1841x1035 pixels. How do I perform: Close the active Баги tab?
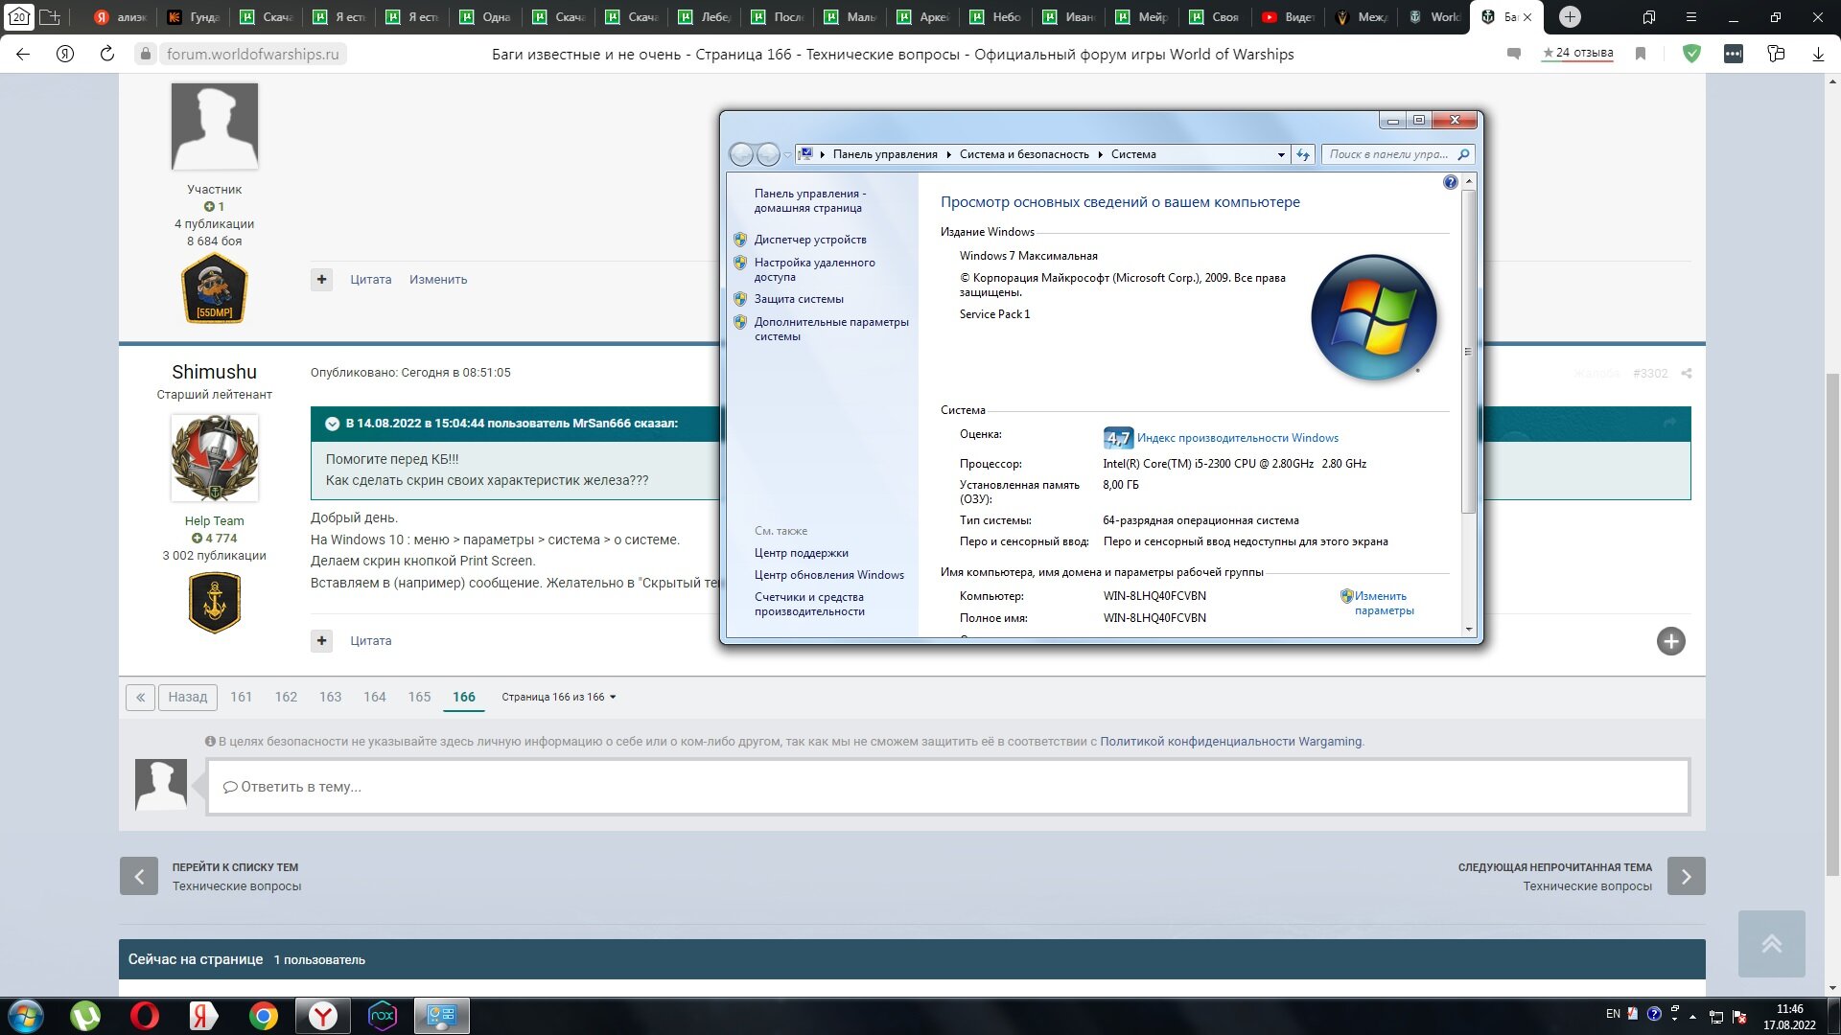click(1527, 17)
